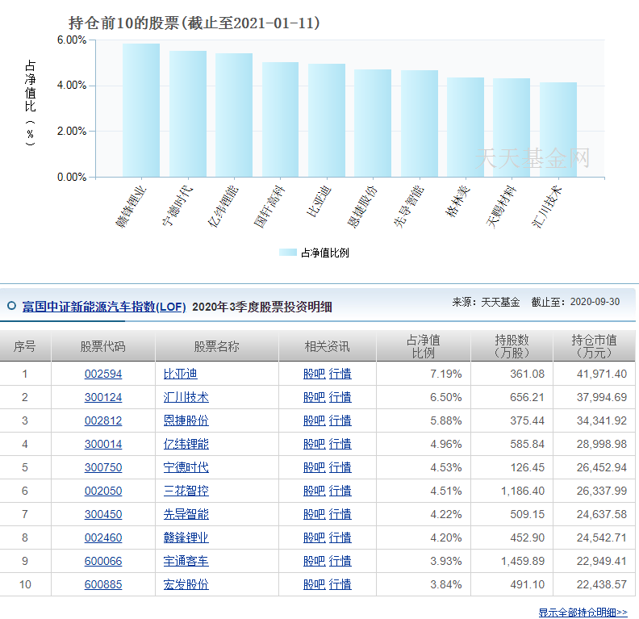Screen dimensions: 639x619
Task: Click the 汇川技术 bar in chart
Action: pyautogui.click(x=558, y=130)
